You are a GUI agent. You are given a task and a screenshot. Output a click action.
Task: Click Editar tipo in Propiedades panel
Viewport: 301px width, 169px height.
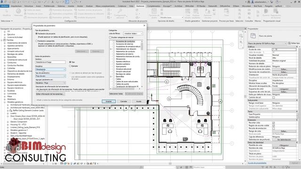[294, 43]
